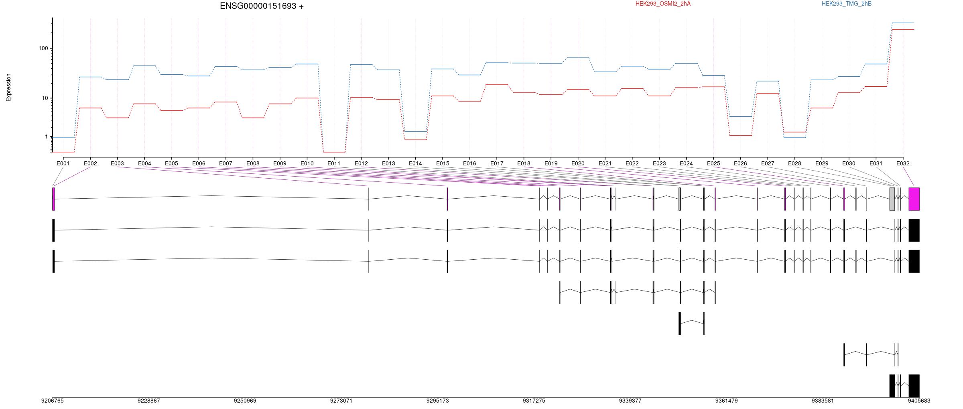Image resolution: width=963 pixels, height=409 pixels.
Task: Click the gene title ENSG00000151693 +
Action: (262, 6)
